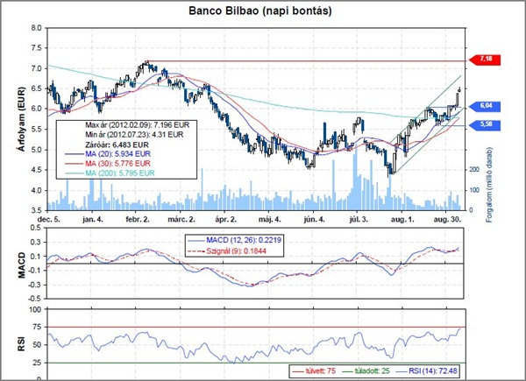Click the MACD panel axis label
Image resolution: width=526 pixels, height=381 pixels.
[x=22, y=265]
